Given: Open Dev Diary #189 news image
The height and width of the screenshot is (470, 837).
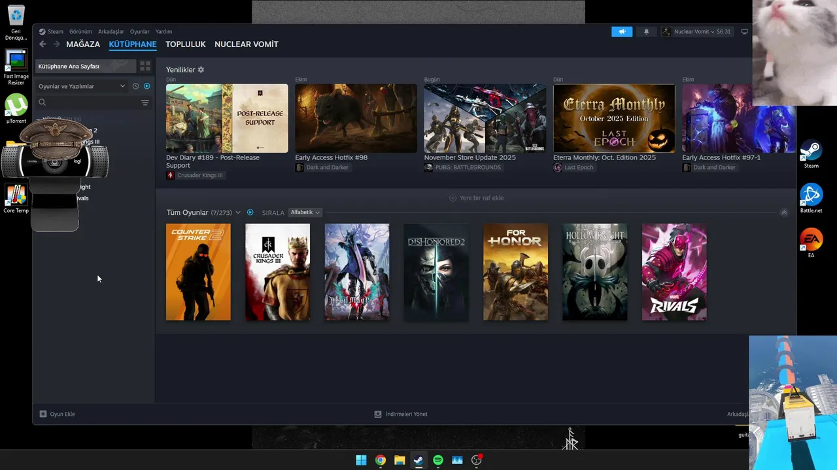Looking at the screenshot, I should 227,118.
